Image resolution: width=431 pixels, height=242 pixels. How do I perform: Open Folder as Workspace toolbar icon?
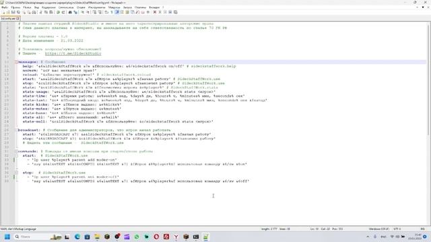143,12
